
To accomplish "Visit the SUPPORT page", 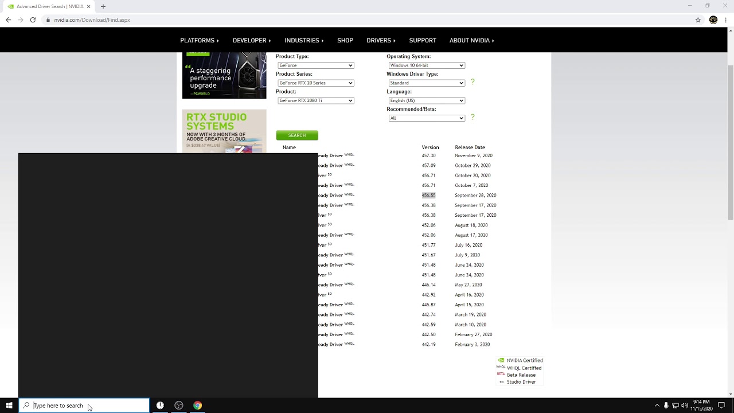I will (423, 40).
